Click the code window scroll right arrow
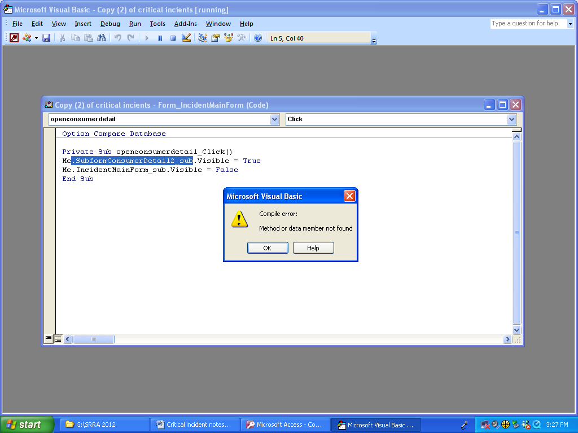The width and height of the screenshot is (578, 433). tap(507, 339)
